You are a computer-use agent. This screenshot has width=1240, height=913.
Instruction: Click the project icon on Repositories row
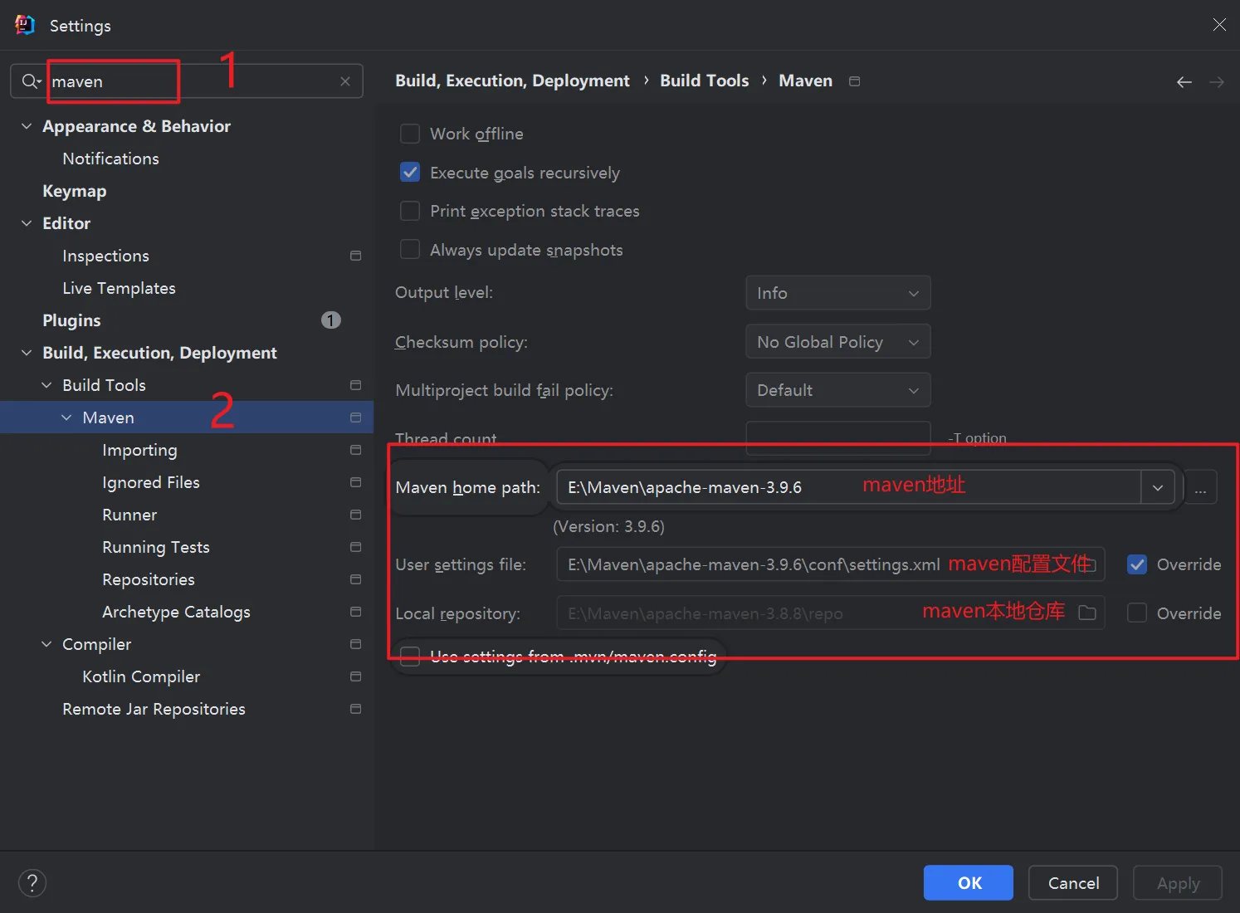[x=356, y=579]
